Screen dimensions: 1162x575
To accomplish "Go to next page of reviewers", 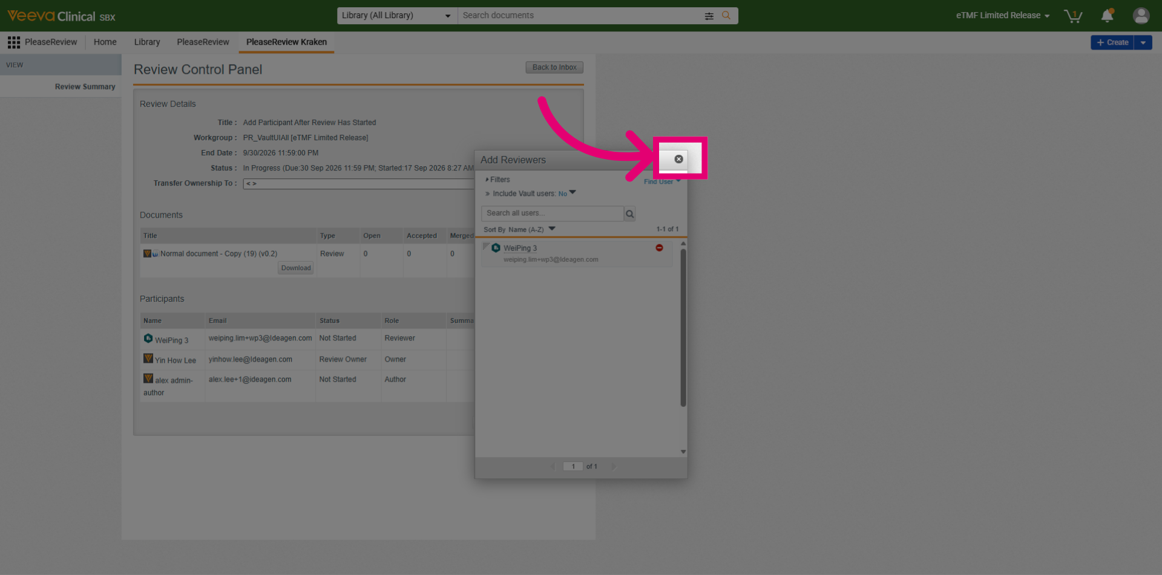I will click(x=613, y=466).
